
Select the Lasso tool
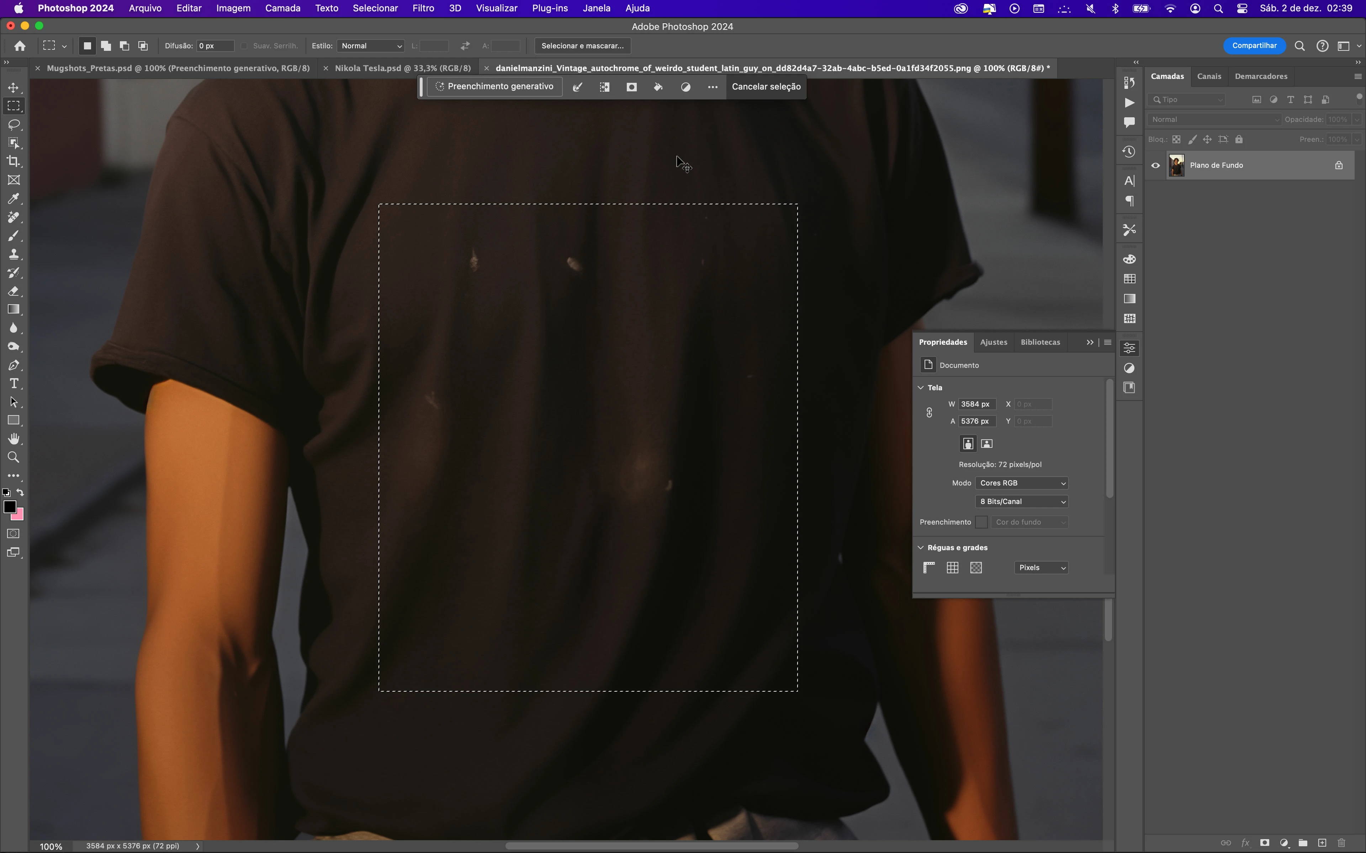(14, 124)
